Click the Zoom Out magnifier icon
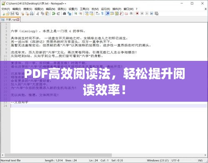The image size is (208, 163). click(x=80, y=14)
